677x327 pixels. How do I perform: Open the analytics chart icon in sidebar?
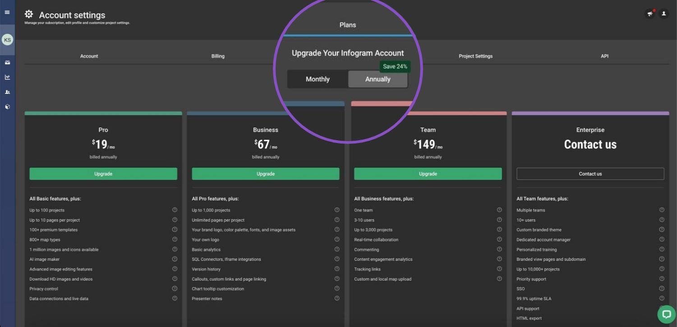coord(7,77)
